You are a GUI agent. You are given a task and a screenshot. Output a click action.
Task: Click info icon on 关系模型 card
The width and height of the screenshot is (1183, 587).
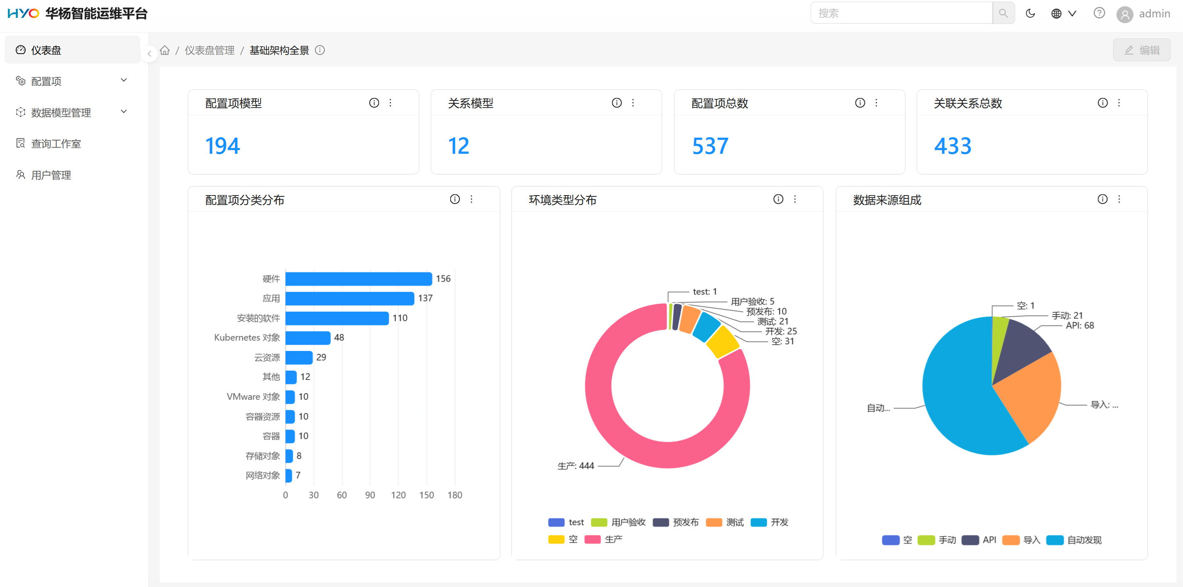[x=616, y=103]
